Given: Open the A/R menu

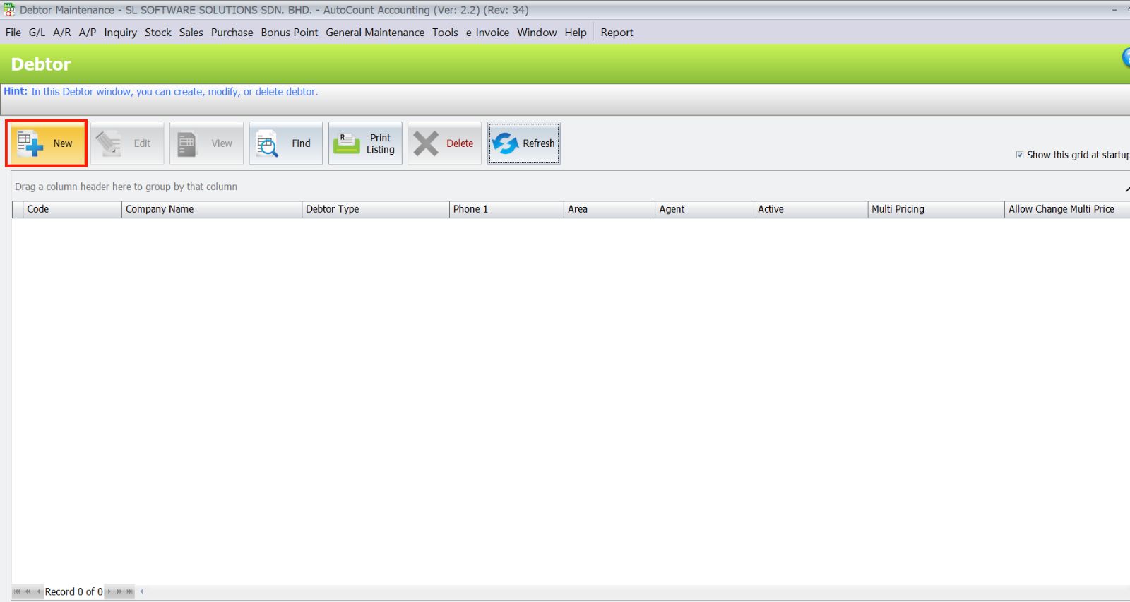Looking at the screenshot, I should (62, 33).
